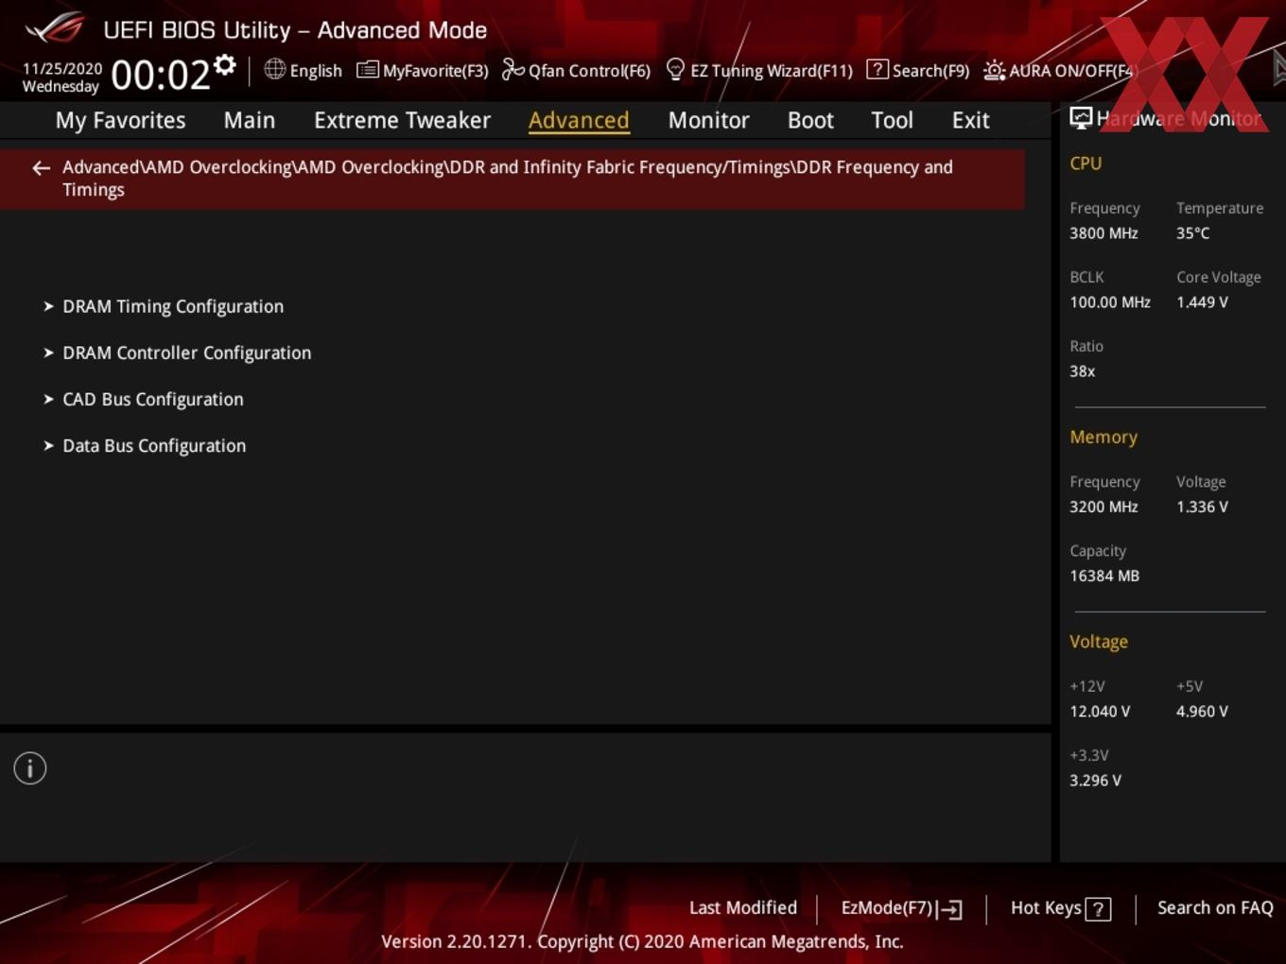1286x964 pixels.
Task: Launch EZ Tuning Wizard(F11)
Action: (x=759, y=70)
